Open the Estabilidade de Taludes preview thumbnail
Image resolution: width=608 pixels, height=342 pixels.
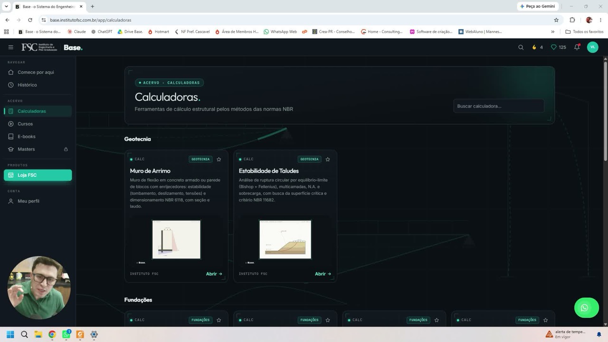285,240
